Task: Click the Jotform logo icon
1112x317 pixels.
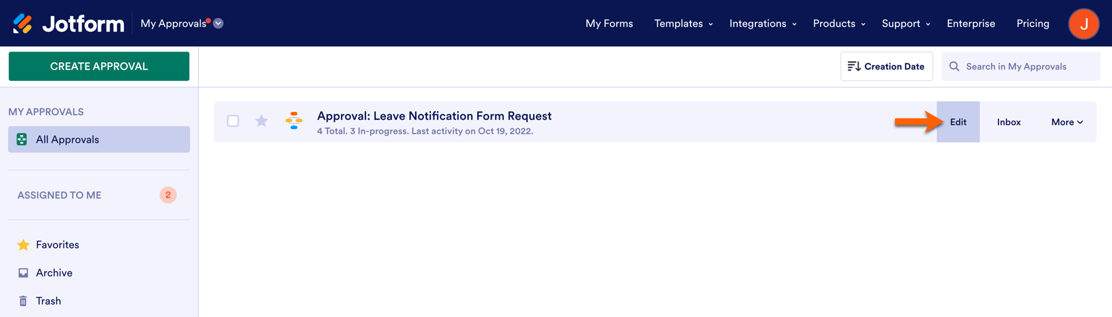Action: 23,23
